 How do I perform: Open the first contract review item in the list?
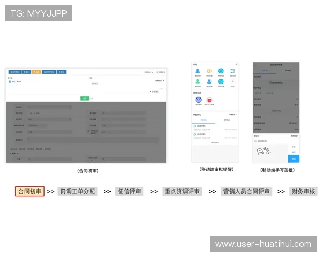point(215,127)
